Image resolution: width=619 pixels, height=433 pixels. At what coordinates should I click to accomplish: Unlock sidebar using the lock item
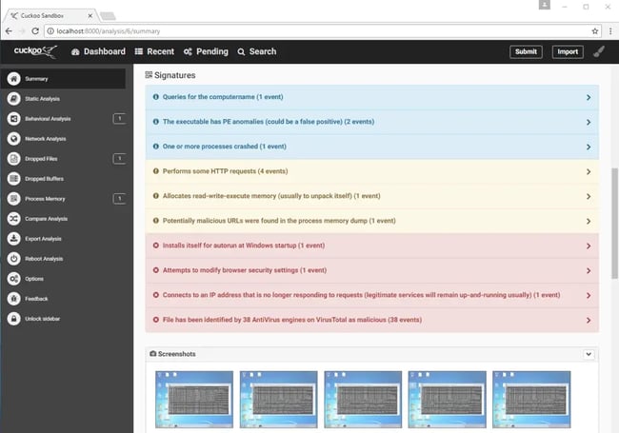(13, 318)
